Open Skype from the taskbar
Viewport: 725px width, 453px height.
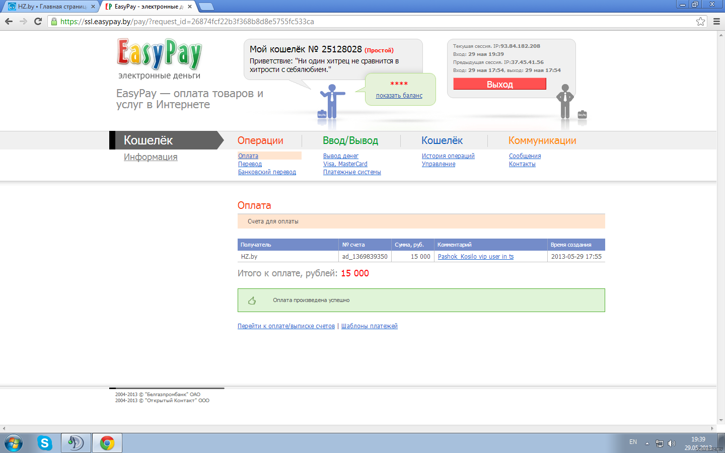click(45, 443)
